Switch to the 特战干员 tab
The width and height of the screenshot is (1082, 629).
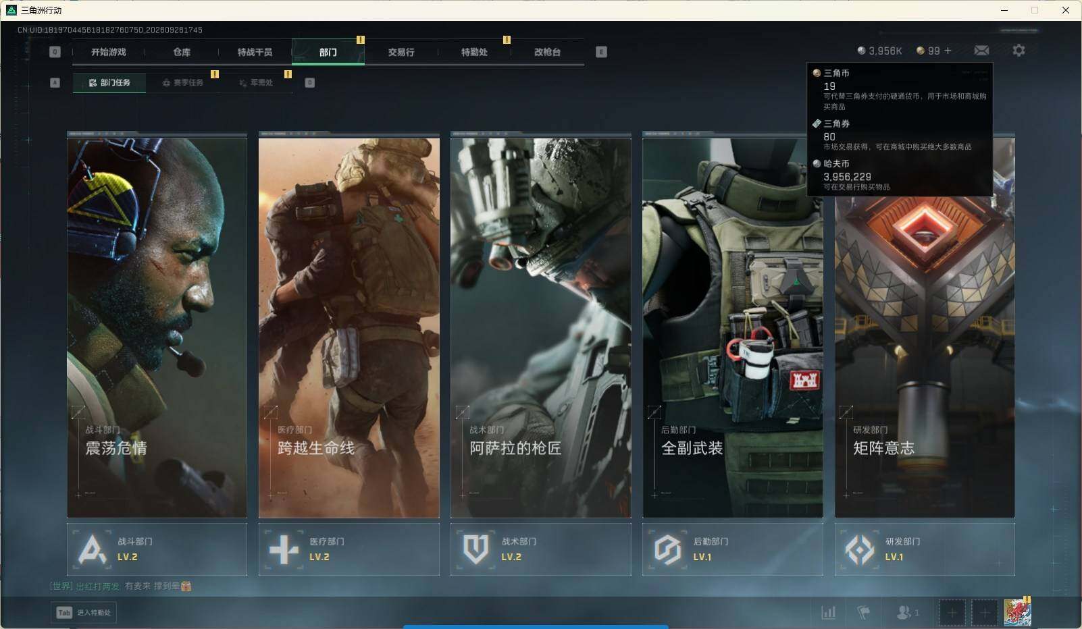(255, 52)
